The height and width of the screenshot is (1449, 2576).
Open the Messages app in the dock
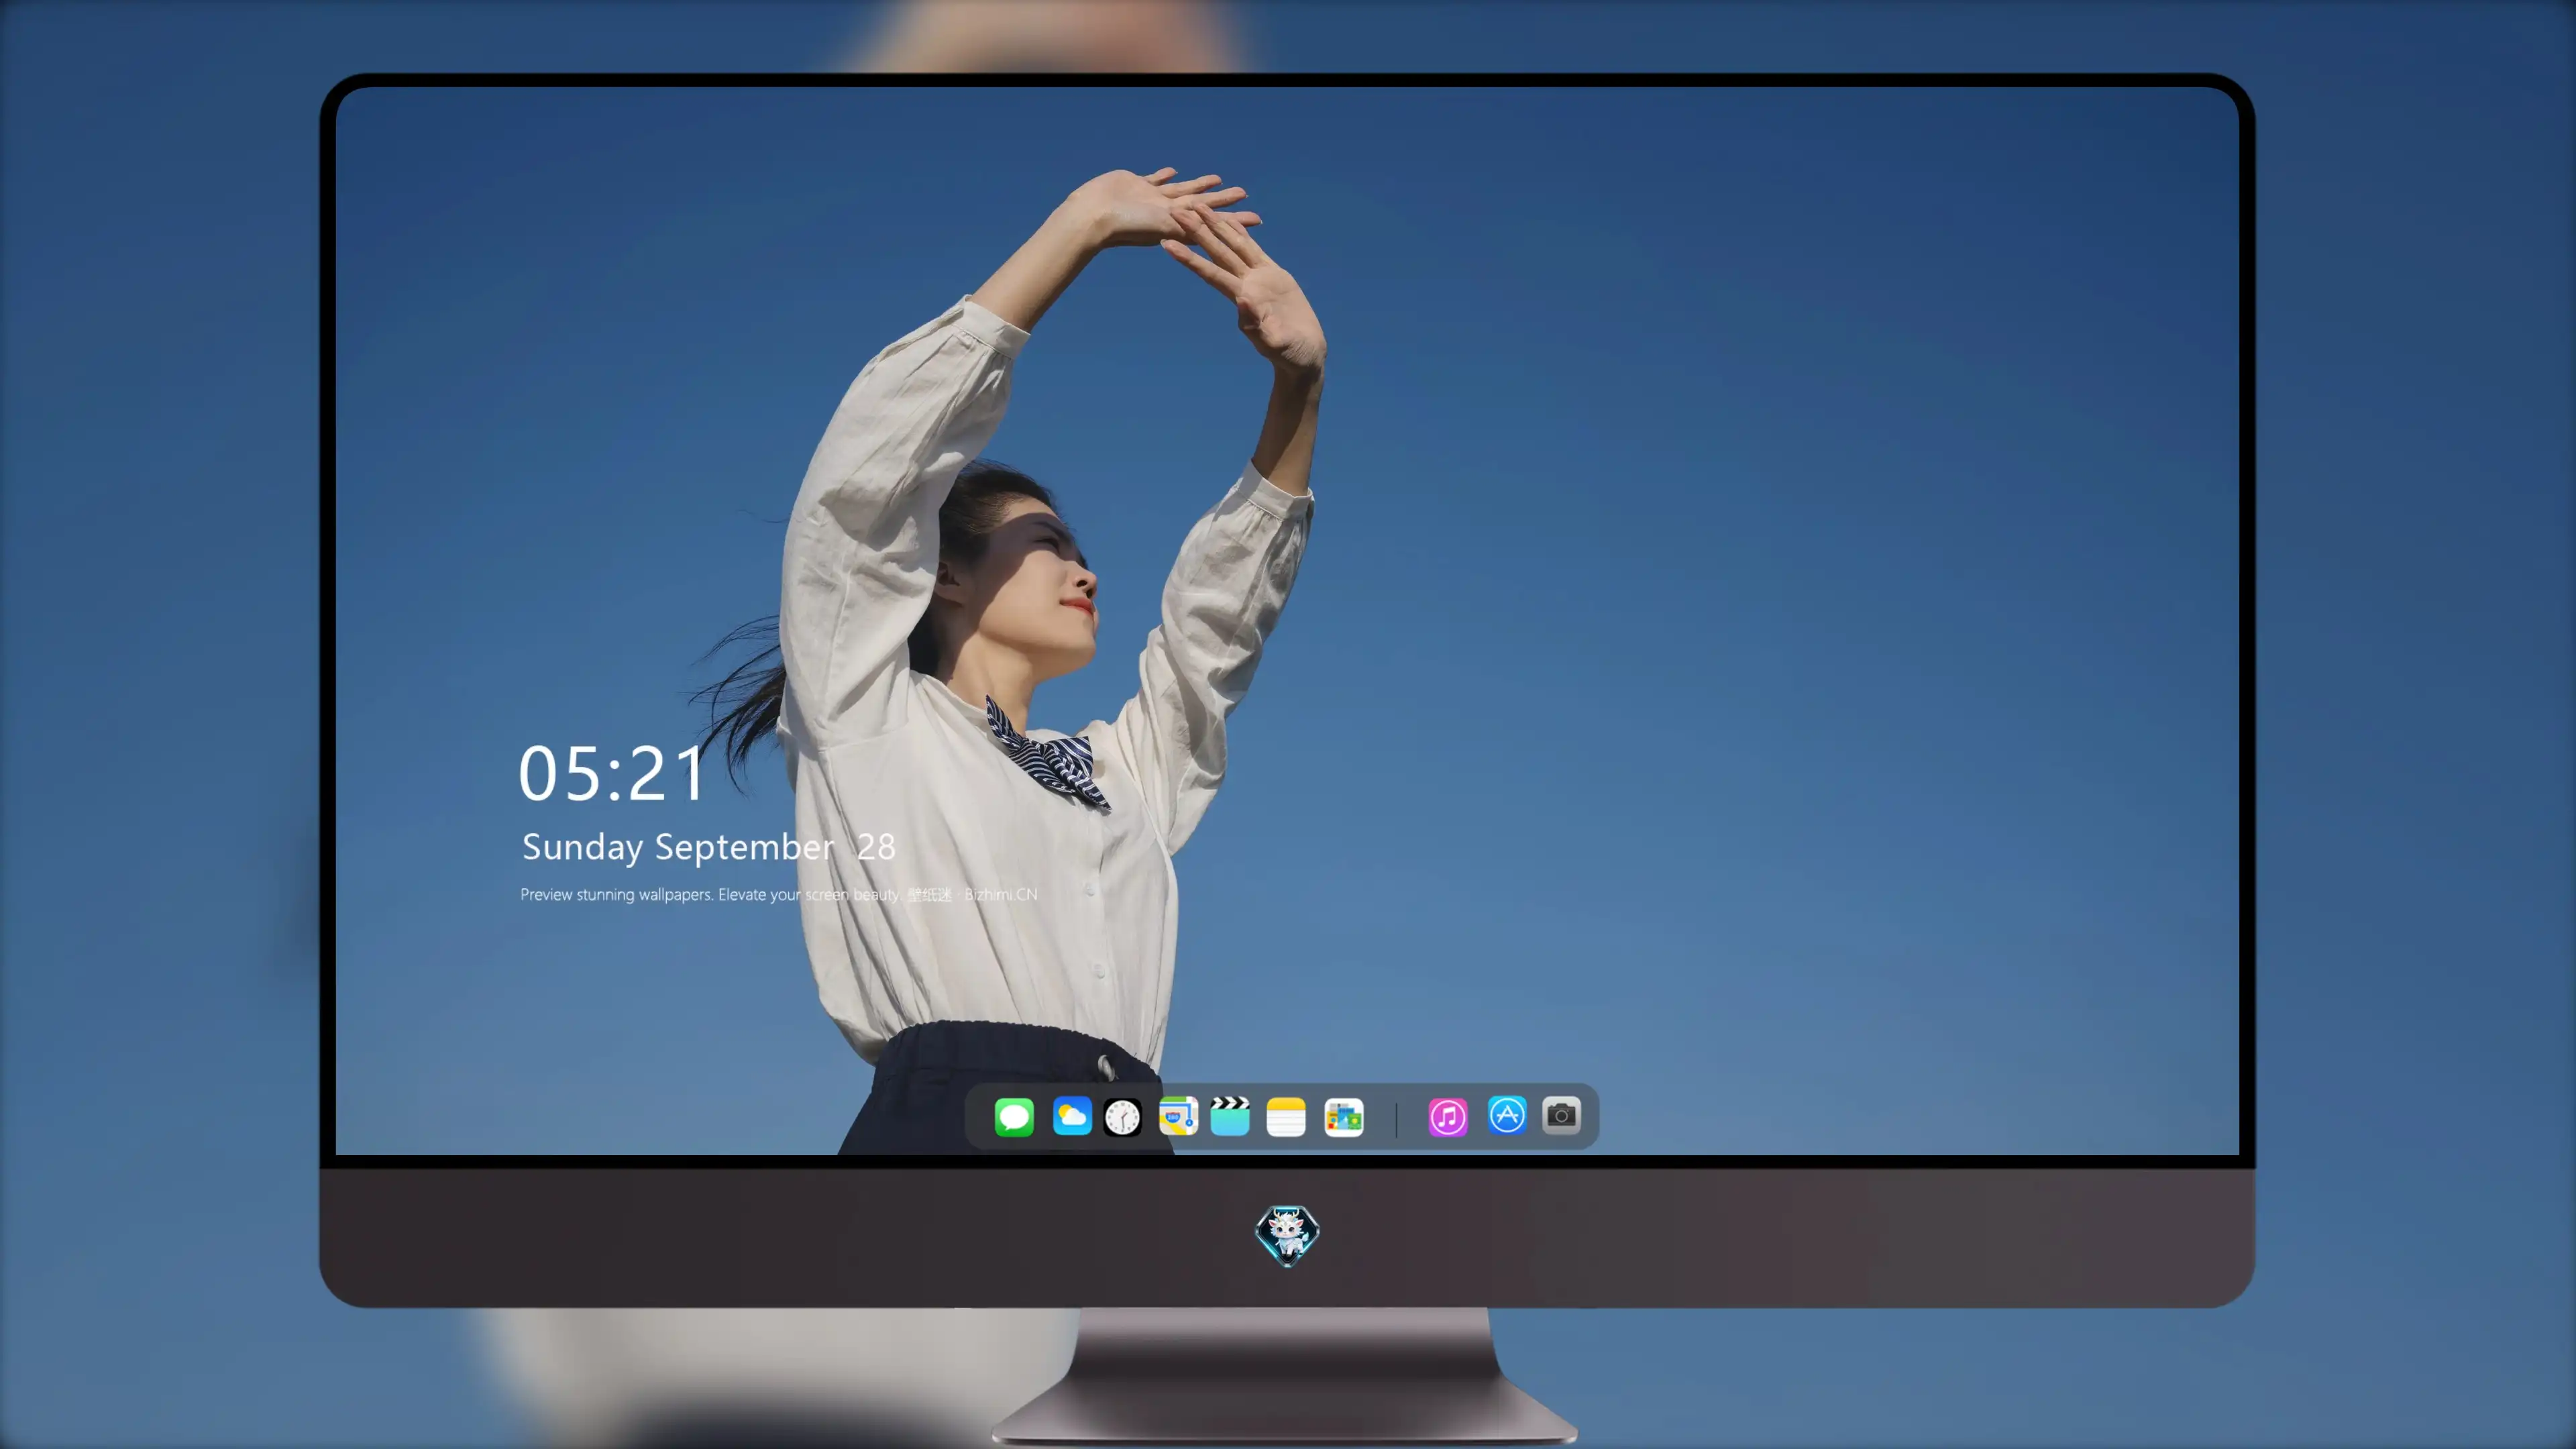click(1014, 1116)
